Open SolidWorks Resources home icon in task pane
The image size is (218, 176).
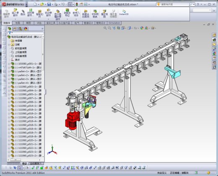click(214, 35)
